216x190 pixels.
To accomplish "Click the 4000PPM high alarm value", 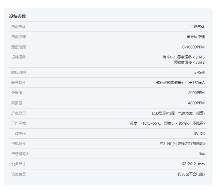I will (196, 103).
